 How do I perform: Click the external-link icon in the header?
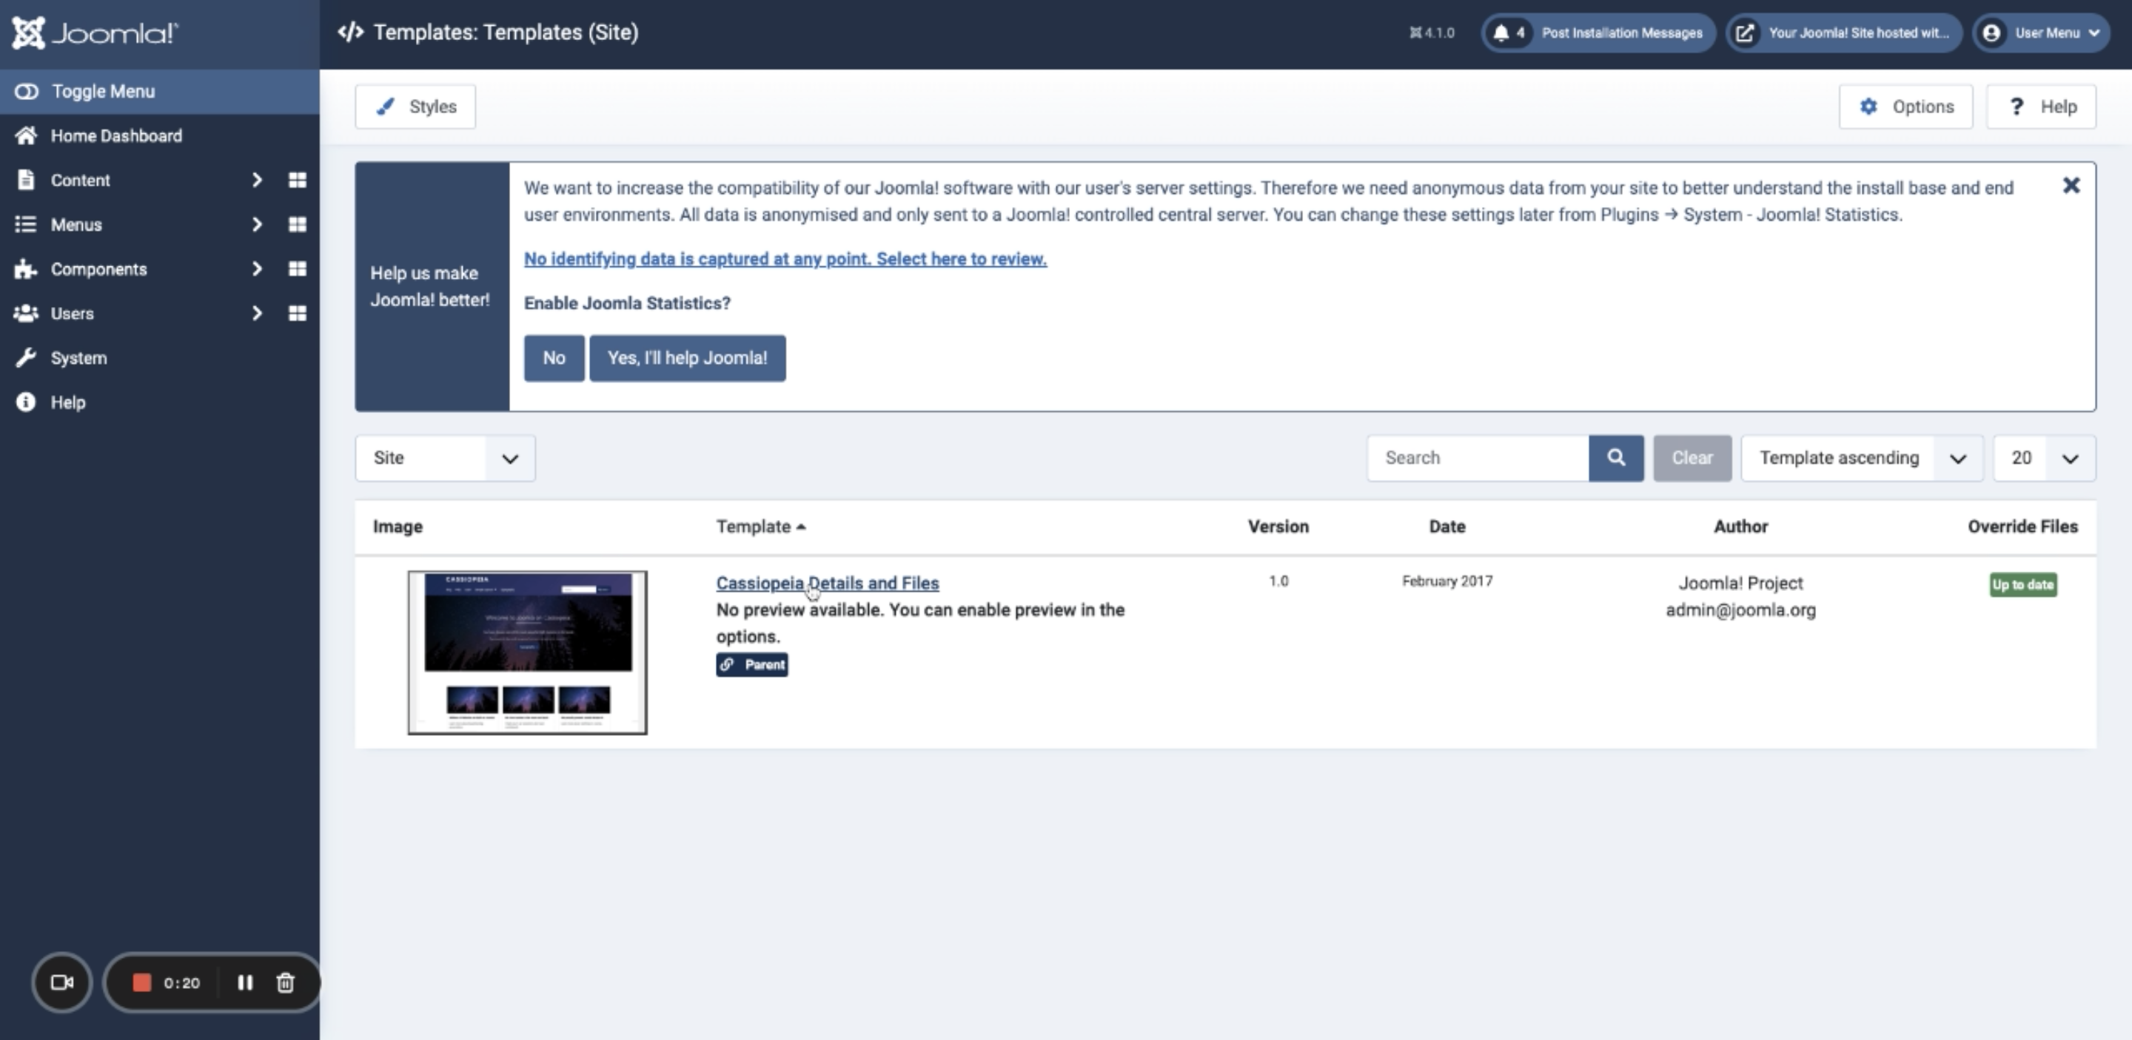(1745, 33)
